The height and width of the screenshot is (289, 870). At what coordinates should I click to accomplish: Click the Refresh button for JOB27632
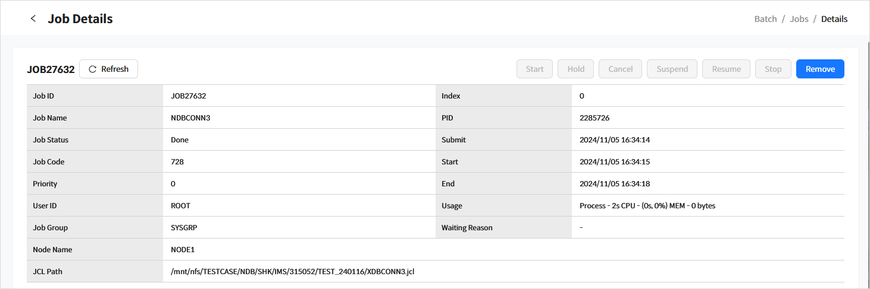click(x=108, y=69)
